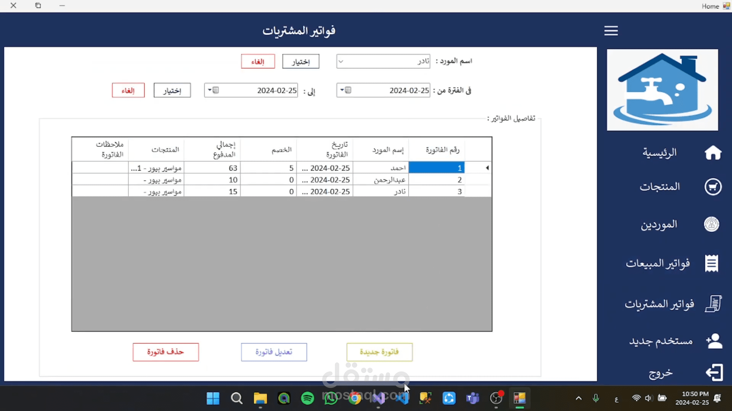Click the shopping cart products icon
The image size is (732, 411).
point(713,187)
